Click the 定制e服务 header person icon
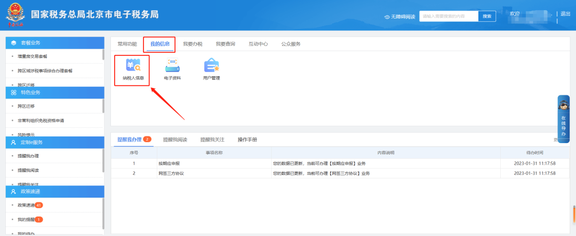This screenshot has width=576, height=236. pyautogui.click(x=13, y=142)
